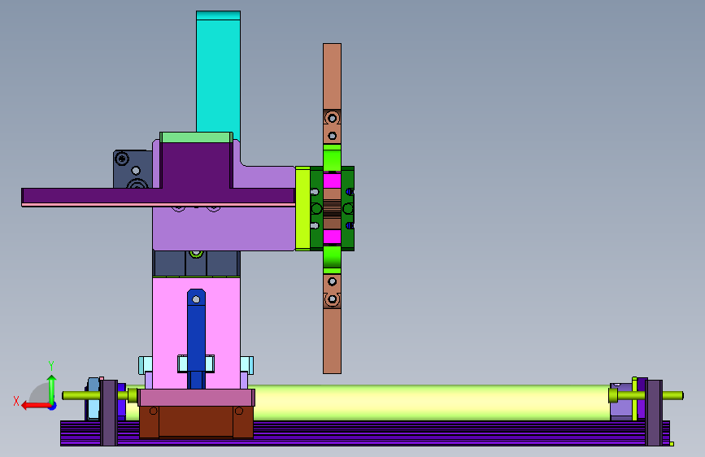Select the tall cyan block at the top
Viewport: 705px width, 457px height.
pos(218,72)
